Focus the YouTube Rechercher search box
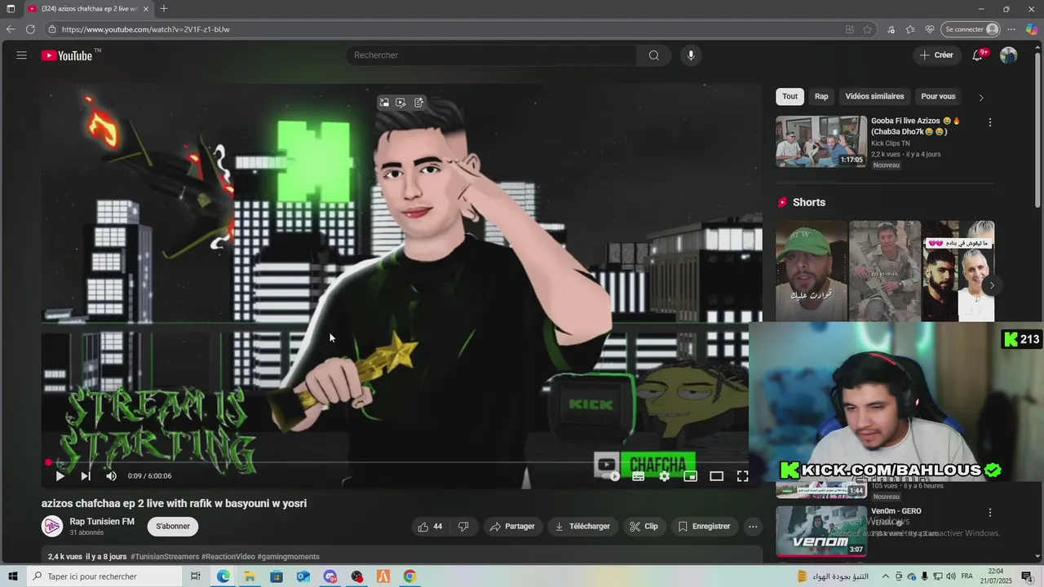 (492, 55)
